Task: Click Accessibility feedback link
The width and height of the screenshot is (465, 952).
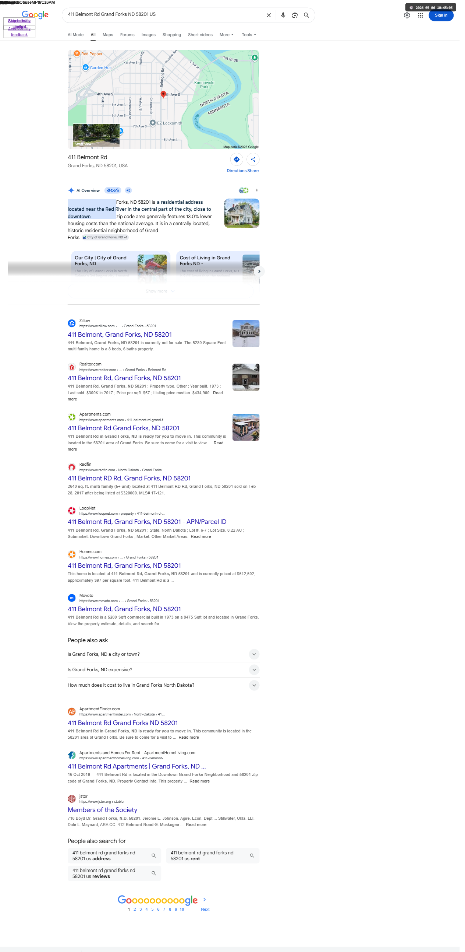Action: click(x=19, y=31)
